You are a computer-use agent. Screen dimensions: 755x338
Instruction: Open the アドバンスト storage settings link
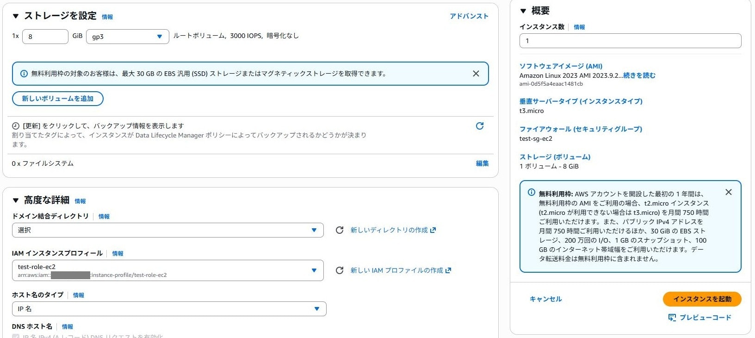click(469, 16)
